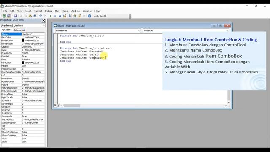Run the macro with the play icon
270x152 pixels.
[x=51, y=16]
